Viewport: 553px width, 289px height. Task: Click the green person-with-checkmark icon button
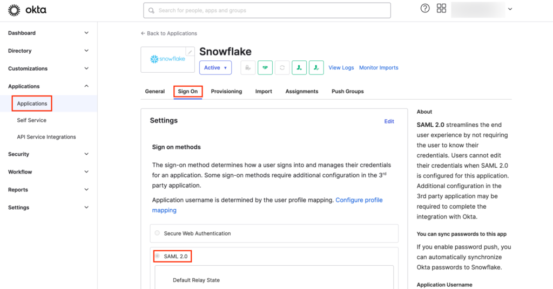316,67
